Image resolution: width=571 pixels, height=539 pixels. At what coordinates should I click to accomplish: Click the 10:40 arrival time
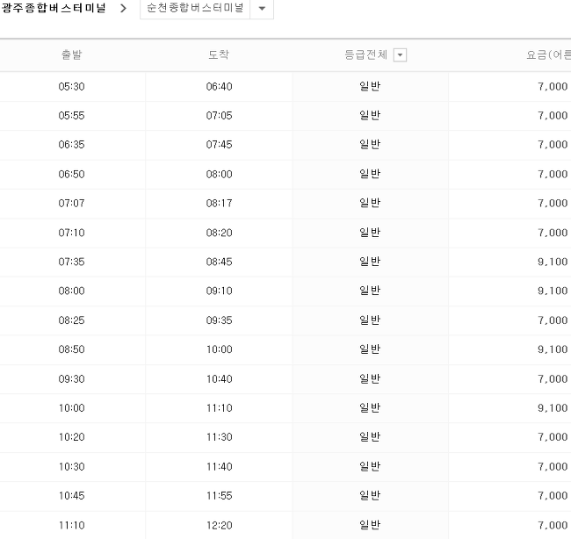click(220, 379)
